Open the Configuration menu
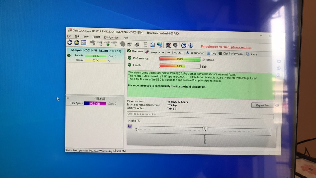This screenshot has width=316, height=178. [x=111, y=37]
